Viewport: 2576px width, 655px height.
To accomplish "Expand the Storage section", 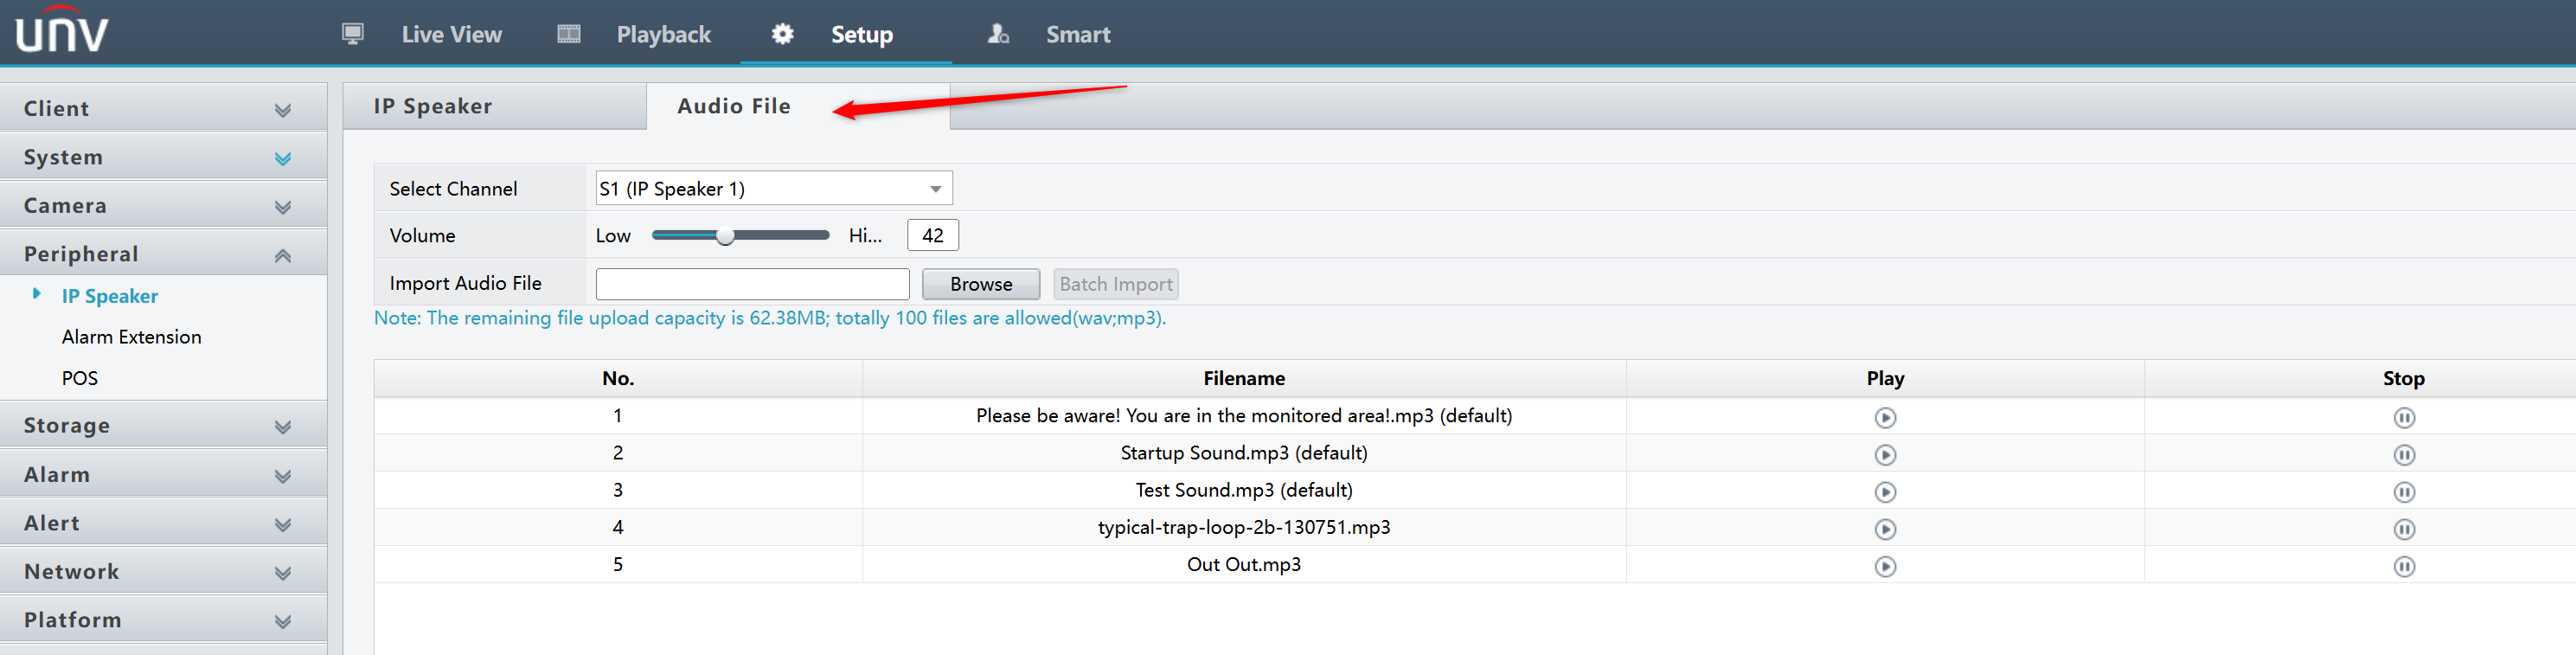I will pyautogui.click(x=163, y=425).
